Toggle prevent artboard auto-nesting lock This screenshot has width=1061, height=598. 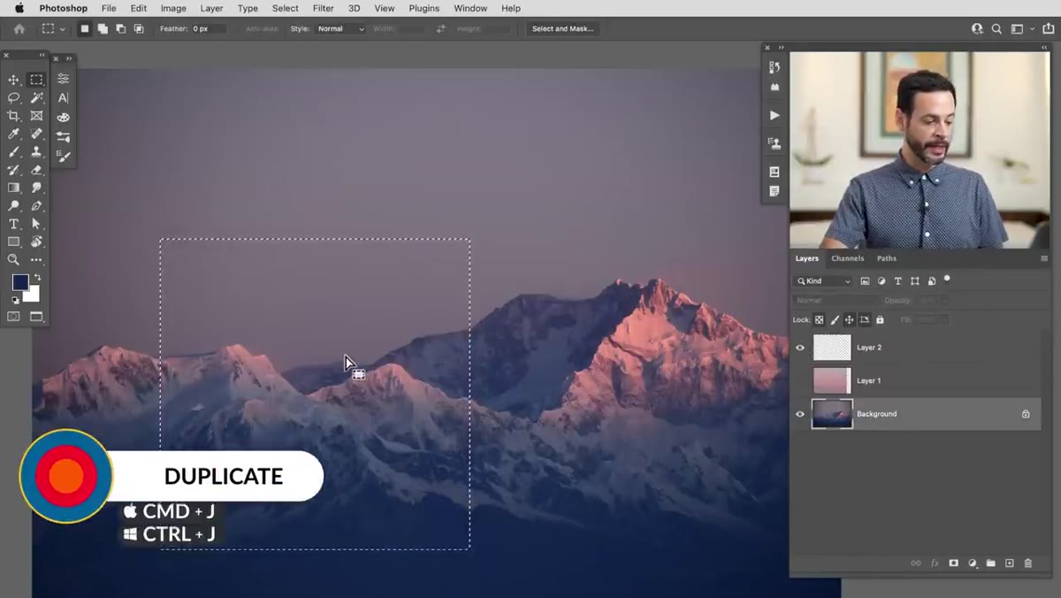(864, 319)
